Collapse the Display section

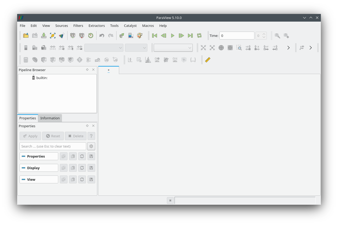pos(39,168)
